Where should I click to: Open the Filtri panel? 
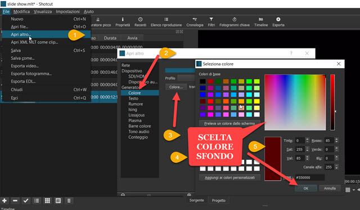pyautogui.click(x=211, y=22)
